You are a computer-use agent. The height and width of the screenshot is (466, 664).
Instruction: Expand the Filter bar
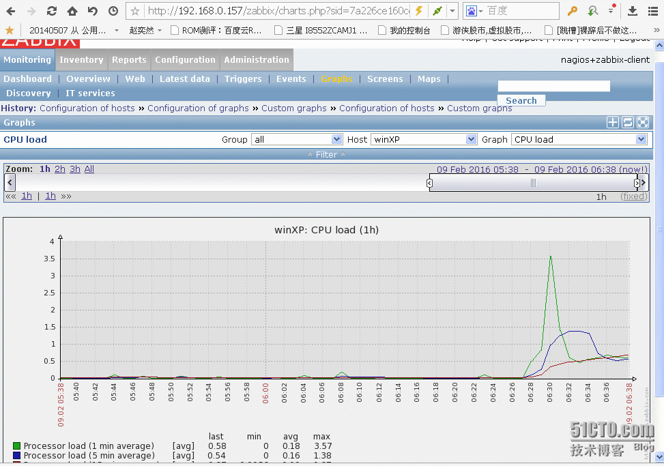(326, 154)
